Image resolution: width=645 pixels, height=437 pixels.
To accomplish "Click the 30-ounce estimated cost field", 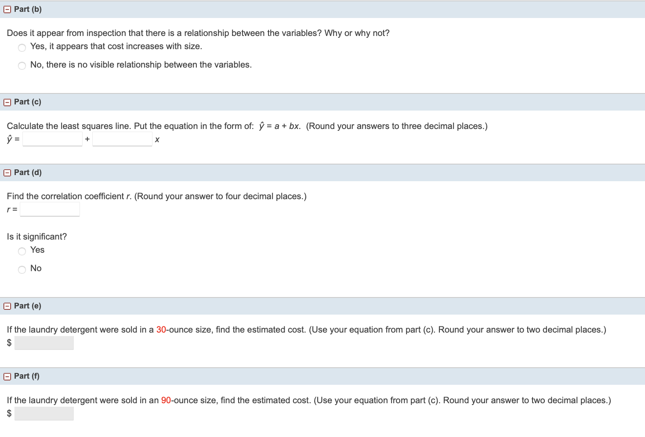I will click(x=44, y=343).
